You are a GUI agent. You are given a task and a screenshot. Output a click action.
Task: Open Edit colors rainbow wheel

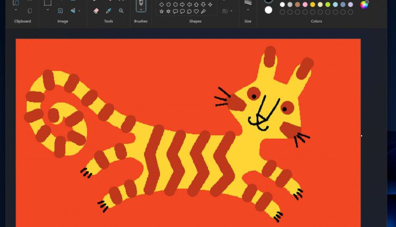[364, 4]
